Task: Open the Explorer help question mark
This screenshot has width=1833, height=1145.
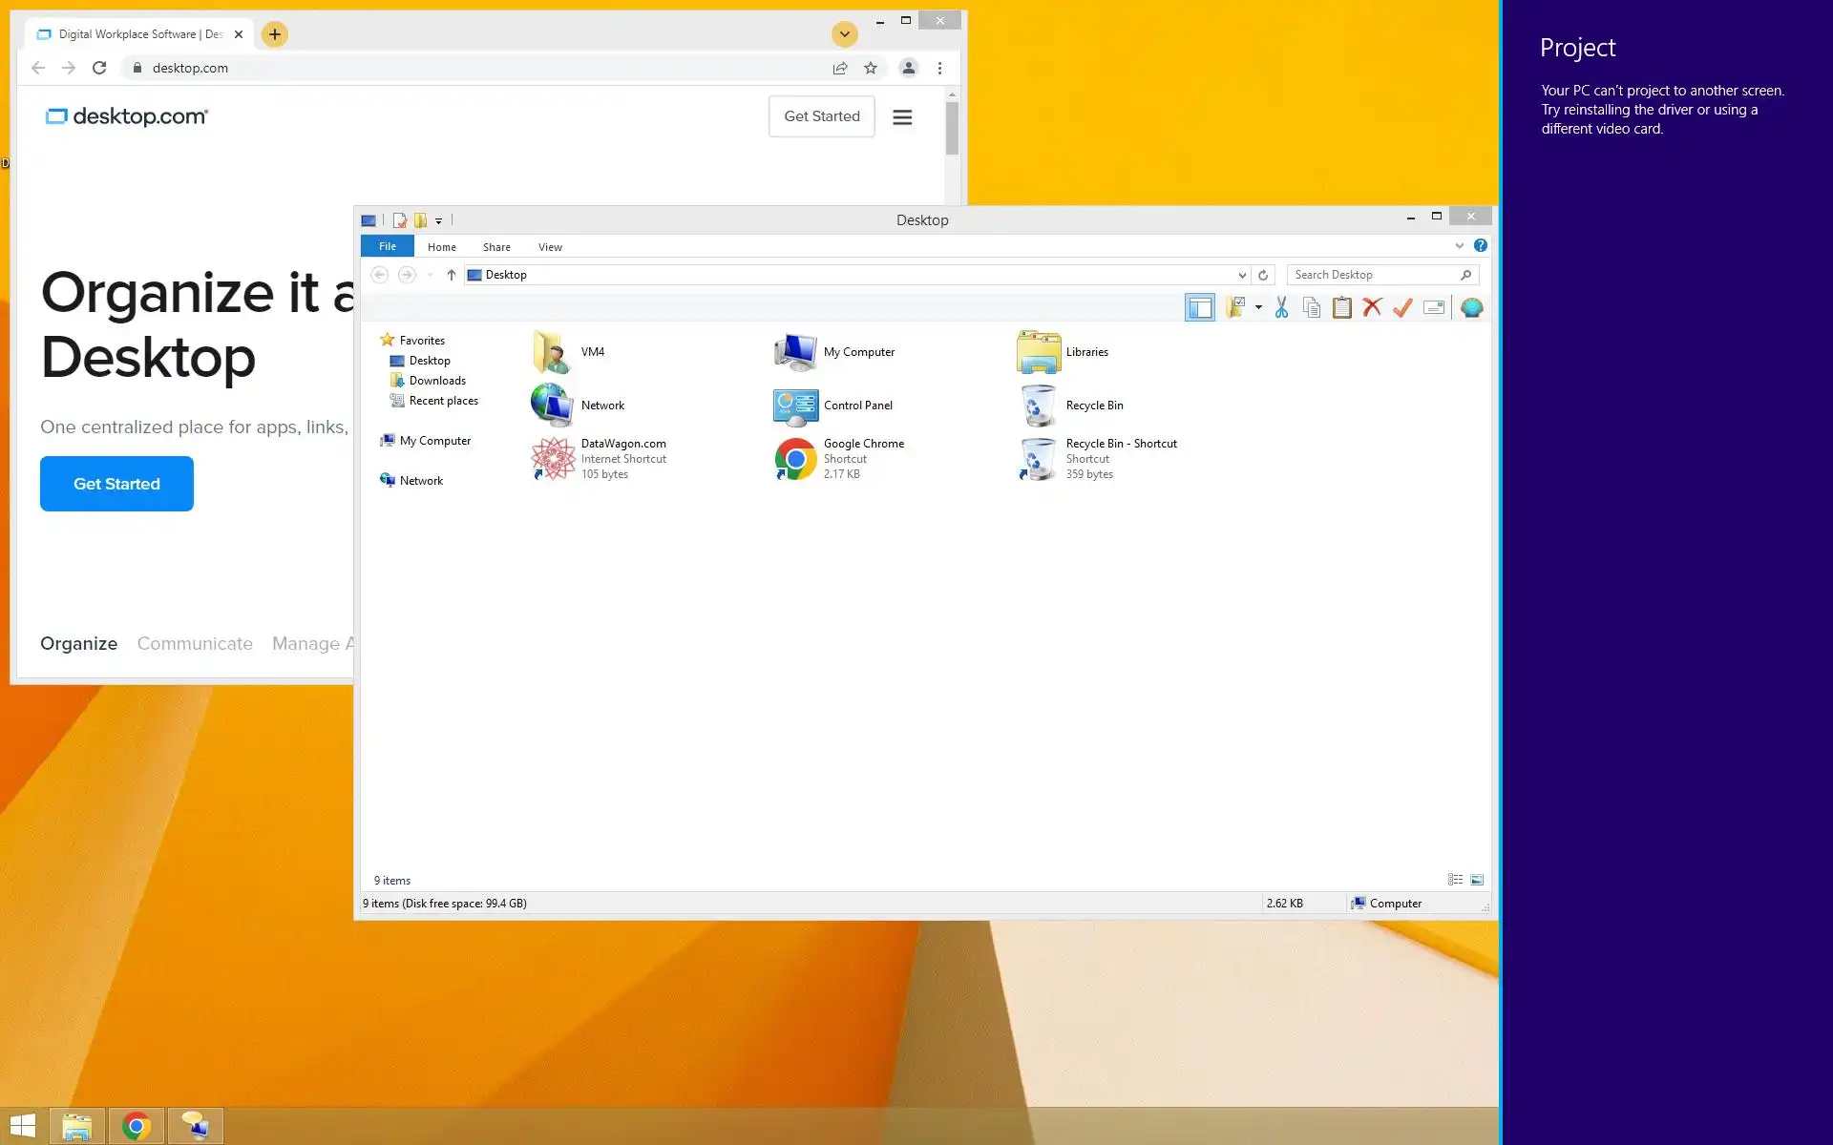Action: (x=1480, y=246)
